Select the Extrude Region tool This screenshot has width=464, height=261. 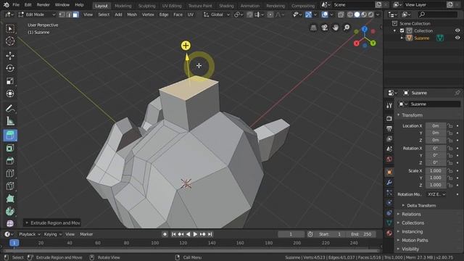pyautogui.click(x=10, y=136)
